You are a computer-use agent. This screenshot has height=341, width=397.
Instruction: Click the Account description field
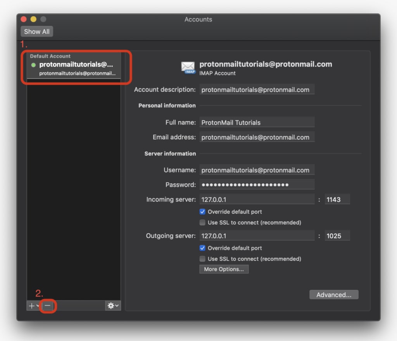point(257,89)
